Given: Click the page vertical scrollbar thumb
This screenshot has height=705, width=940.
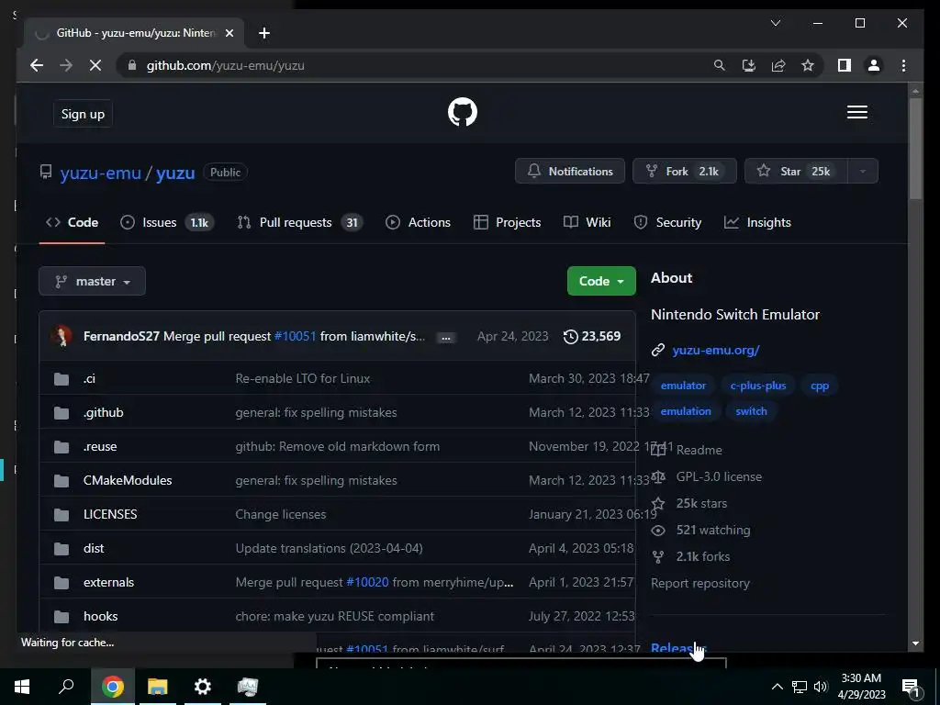Looking at the screenshot, I should 915,148.
